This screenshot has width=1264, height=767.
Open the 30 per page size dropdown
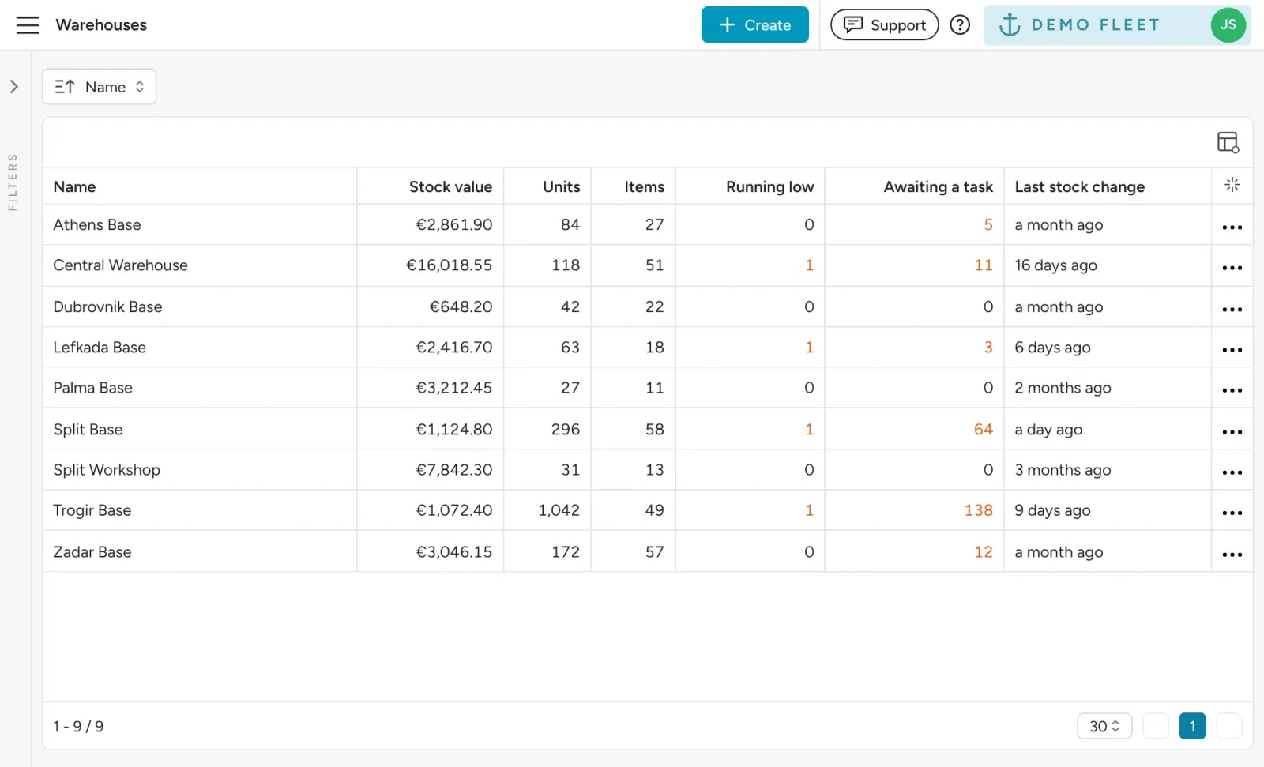tap(1104, 726)
